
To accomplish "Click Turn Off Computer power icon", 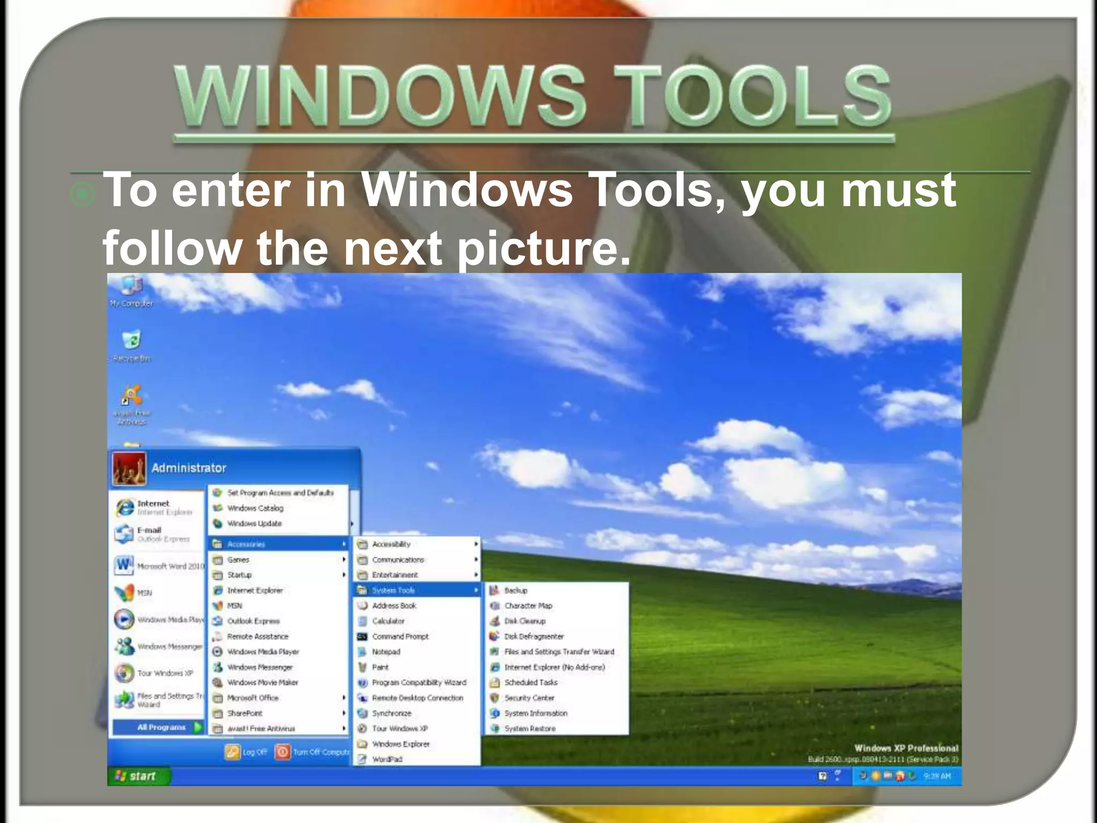I will click(x=282, y=752).
